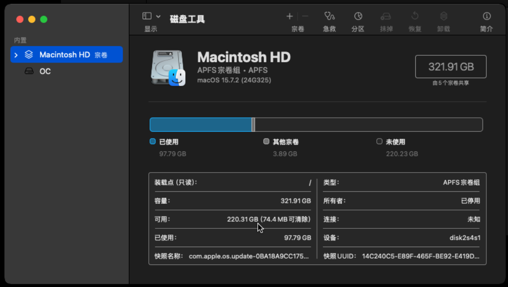
Task: Open the display (显示) options dropdown chevron
Action: pyautogui.click(x=158, y=16)
